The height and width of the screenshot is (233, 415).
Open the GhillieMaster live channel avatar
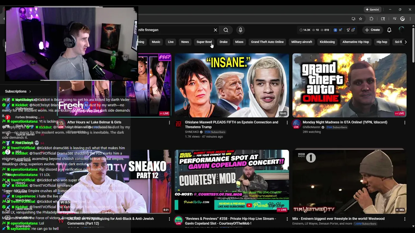296,124
